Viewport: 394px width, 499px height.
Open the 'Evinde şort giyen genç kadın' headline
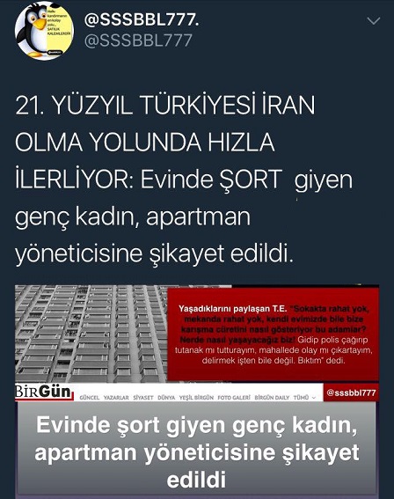pos(197,451)
